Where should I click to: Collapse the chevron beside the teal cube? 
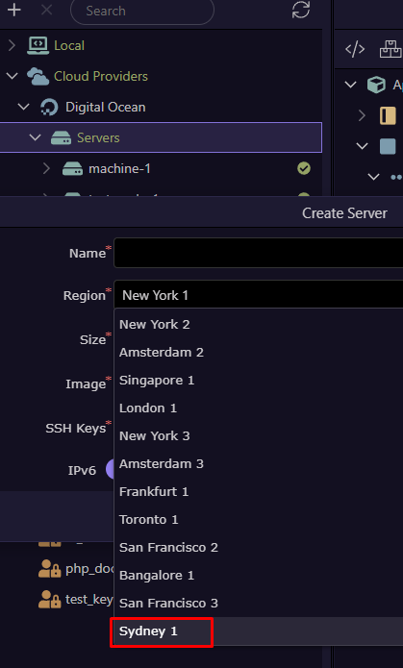click(x=350, y=85)
